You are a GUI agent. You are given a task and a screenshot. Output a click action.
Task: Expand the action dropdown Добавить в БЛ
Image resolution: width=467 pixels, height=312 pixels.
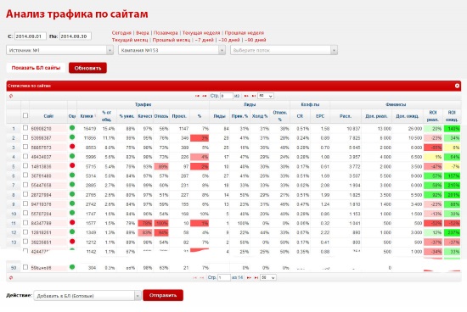click(87, 296)
